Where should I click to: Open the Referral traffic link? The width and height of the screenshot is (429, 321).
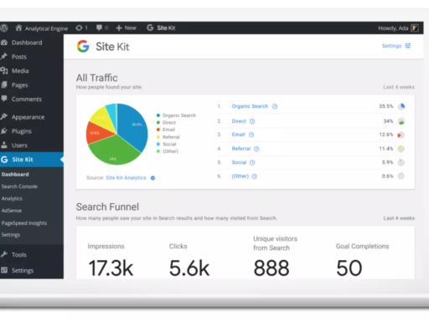[x=241, y=149]
